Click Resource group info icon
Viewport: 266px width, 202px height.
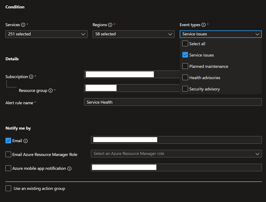point(51,90)
